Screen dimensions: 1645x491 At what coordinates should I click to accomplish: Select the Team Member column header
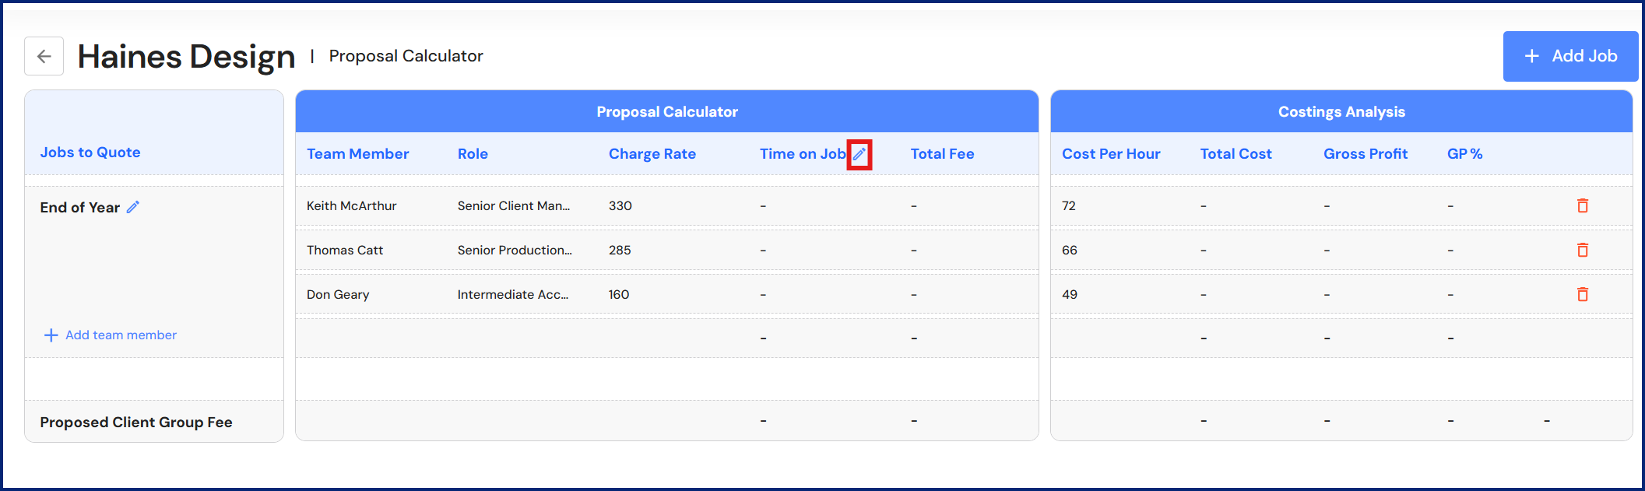357,154
